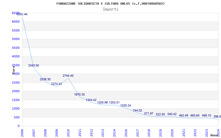The height and width of the screenshot is (138, 221).
Task: Click the 2021 year axis label
Action: [x=184, y=133]
